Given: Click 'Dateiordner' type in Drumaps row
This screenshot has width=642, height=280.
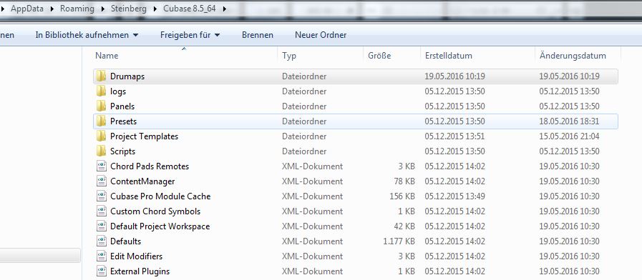Looking at the screenshot, I should [304, 76].
